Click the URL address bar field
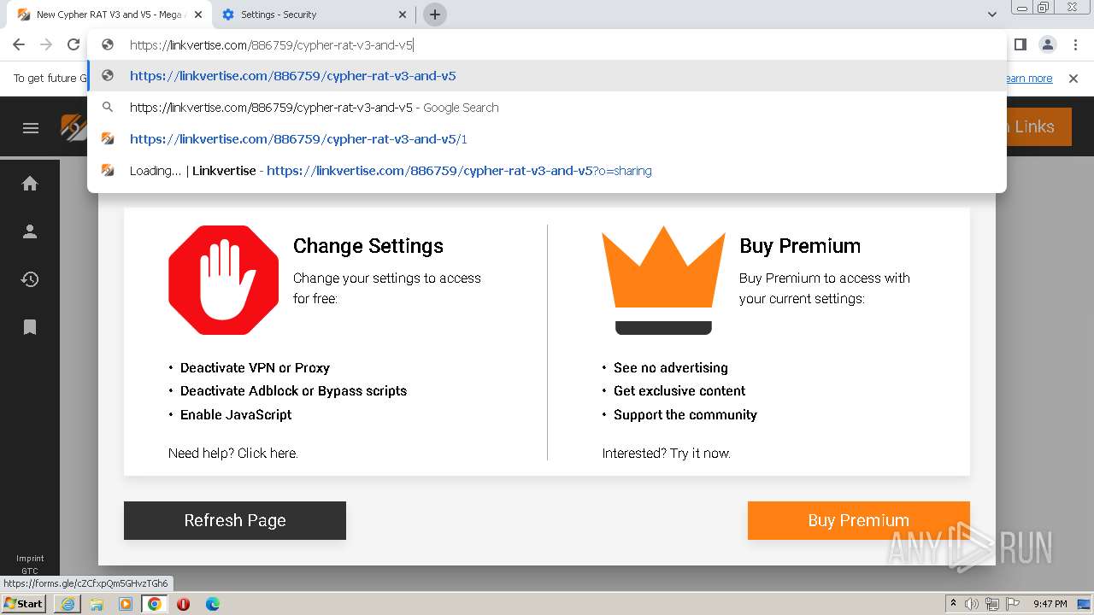The width and height of the screenshot is (1094, 615). coord(547,44)
